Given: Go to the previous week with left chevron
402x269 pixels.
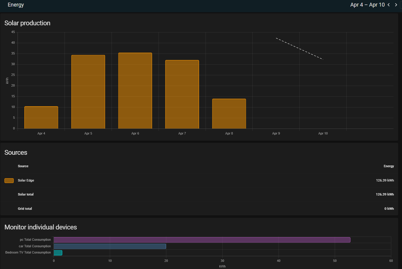Looking at the screenshot, I should [389, 5].
